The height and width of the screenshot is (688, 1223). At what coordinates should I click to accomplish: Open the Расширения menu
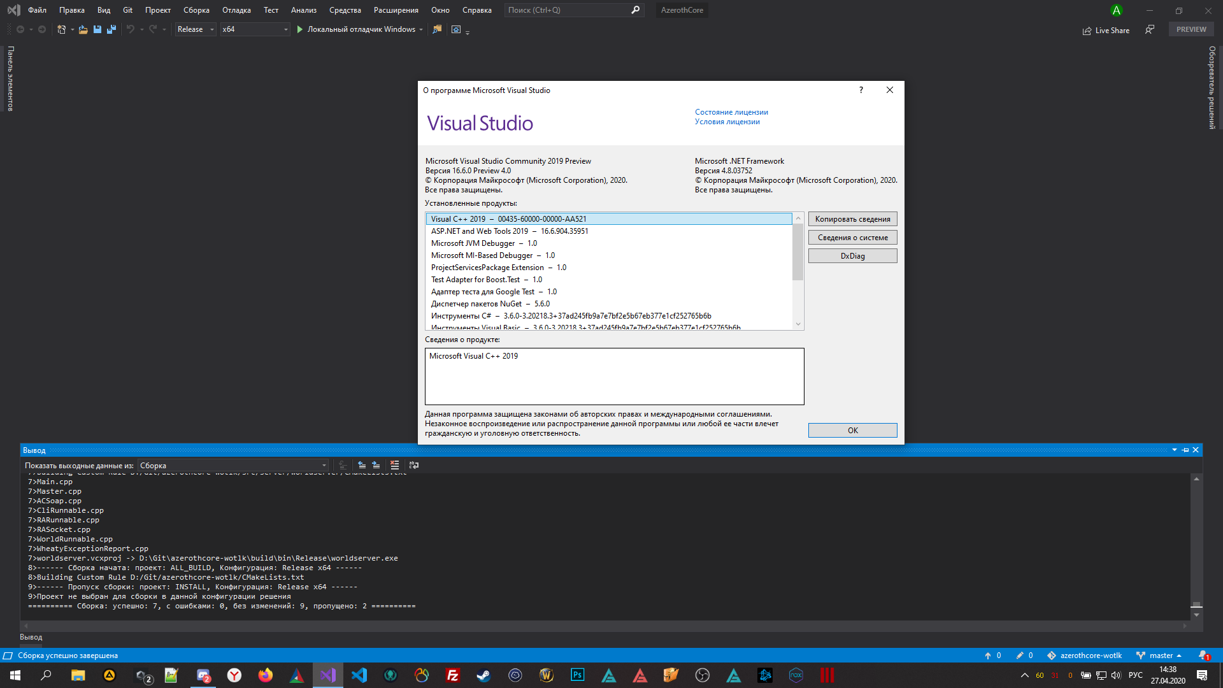pos(396,10)
